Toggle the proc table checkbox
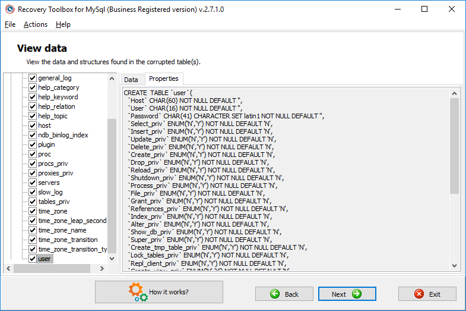The height and width of the screenshot is (311, 466). coord(33,154)
